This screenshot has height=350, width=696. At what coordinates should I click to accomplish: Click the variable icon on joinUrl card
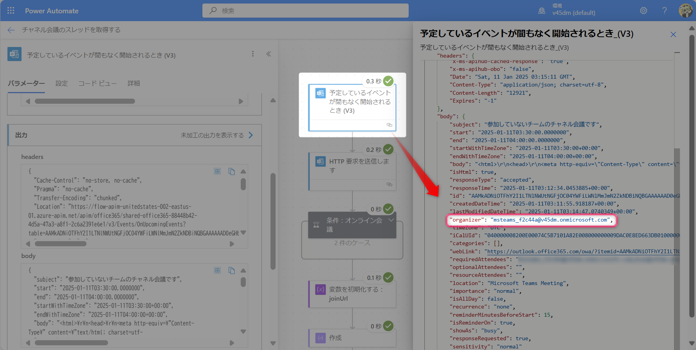tap(321, 289)
